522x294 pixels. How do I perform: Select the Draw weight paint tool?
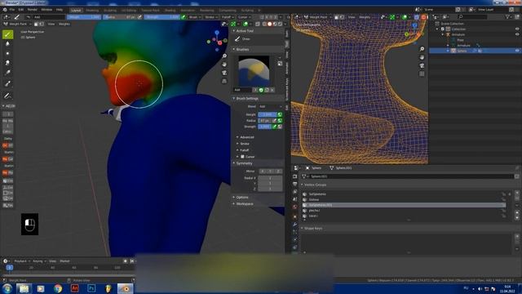(7, 34)
